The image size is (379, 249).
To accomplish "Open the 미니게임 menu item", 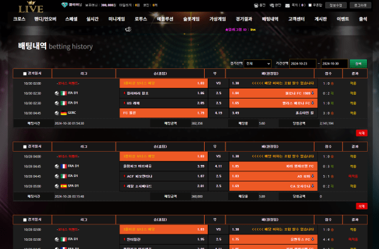I will coord(116,19).
